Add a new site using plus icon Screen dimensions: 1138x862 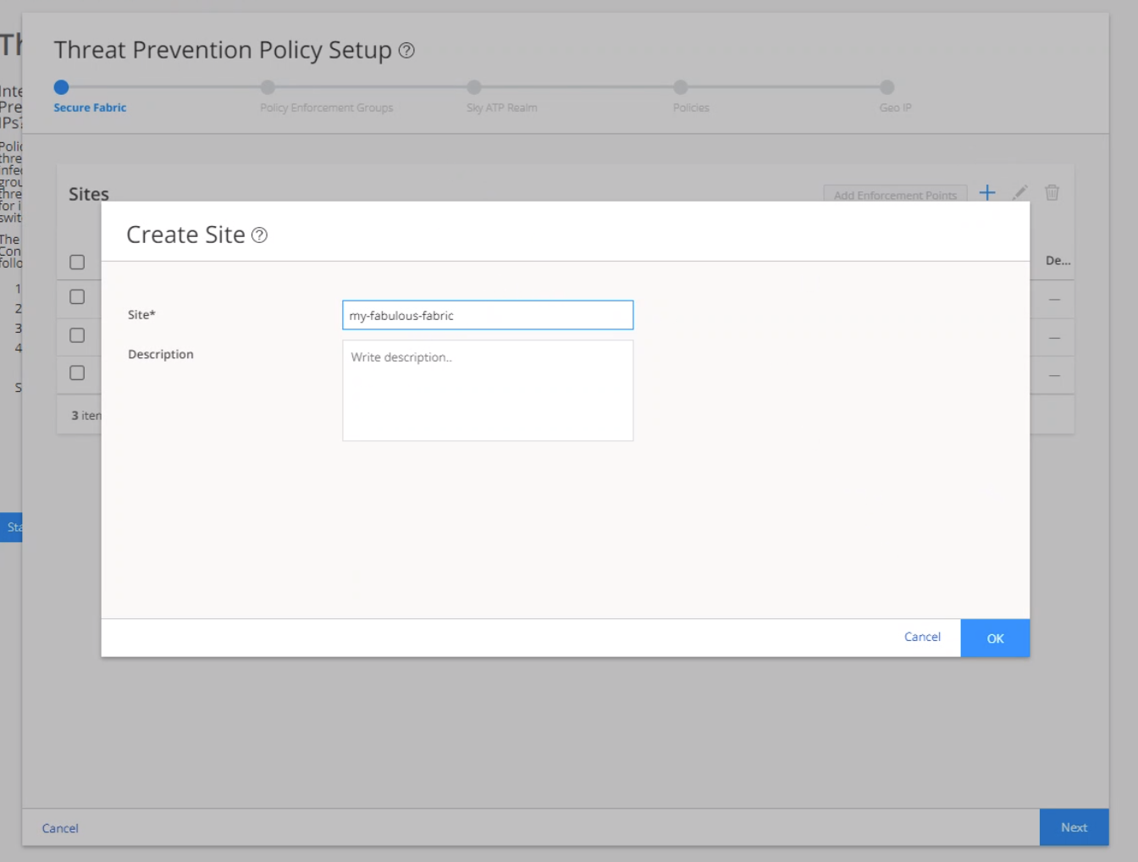click(987, 193)
